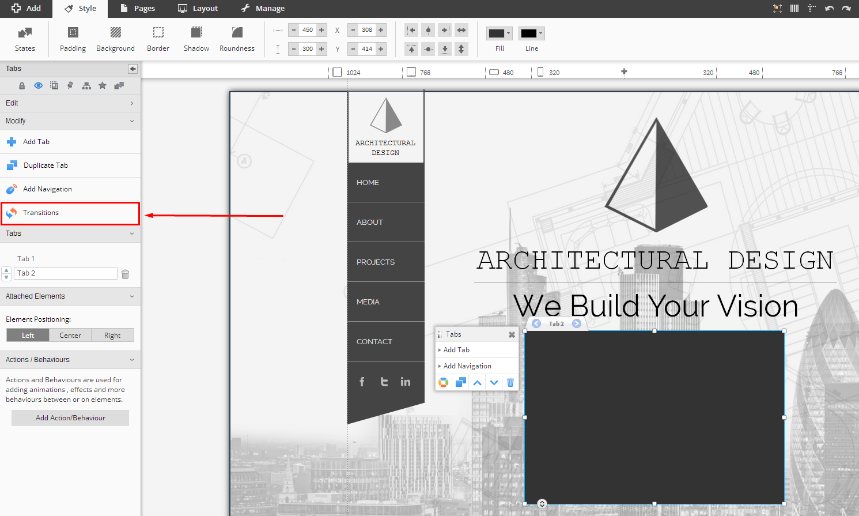Open the Pages menu
Viewport: 859px width, 516px height.
pyautogui.click(x=138, y=8)
